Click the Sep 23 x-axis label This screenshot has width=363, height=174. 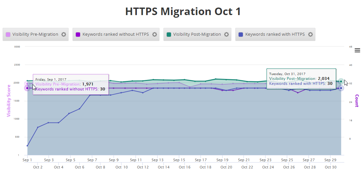(266, 160)
